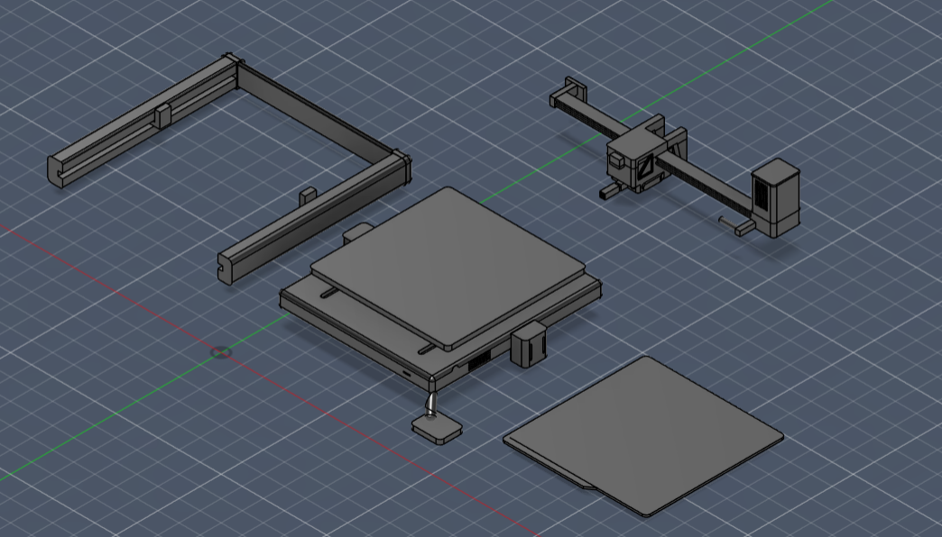Click the diagonal-marked panel on the toolhead
Viewport: 942px width, 537px height.
(646, 166)
